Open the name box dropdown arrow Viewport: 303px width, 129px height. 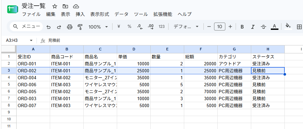31,40
